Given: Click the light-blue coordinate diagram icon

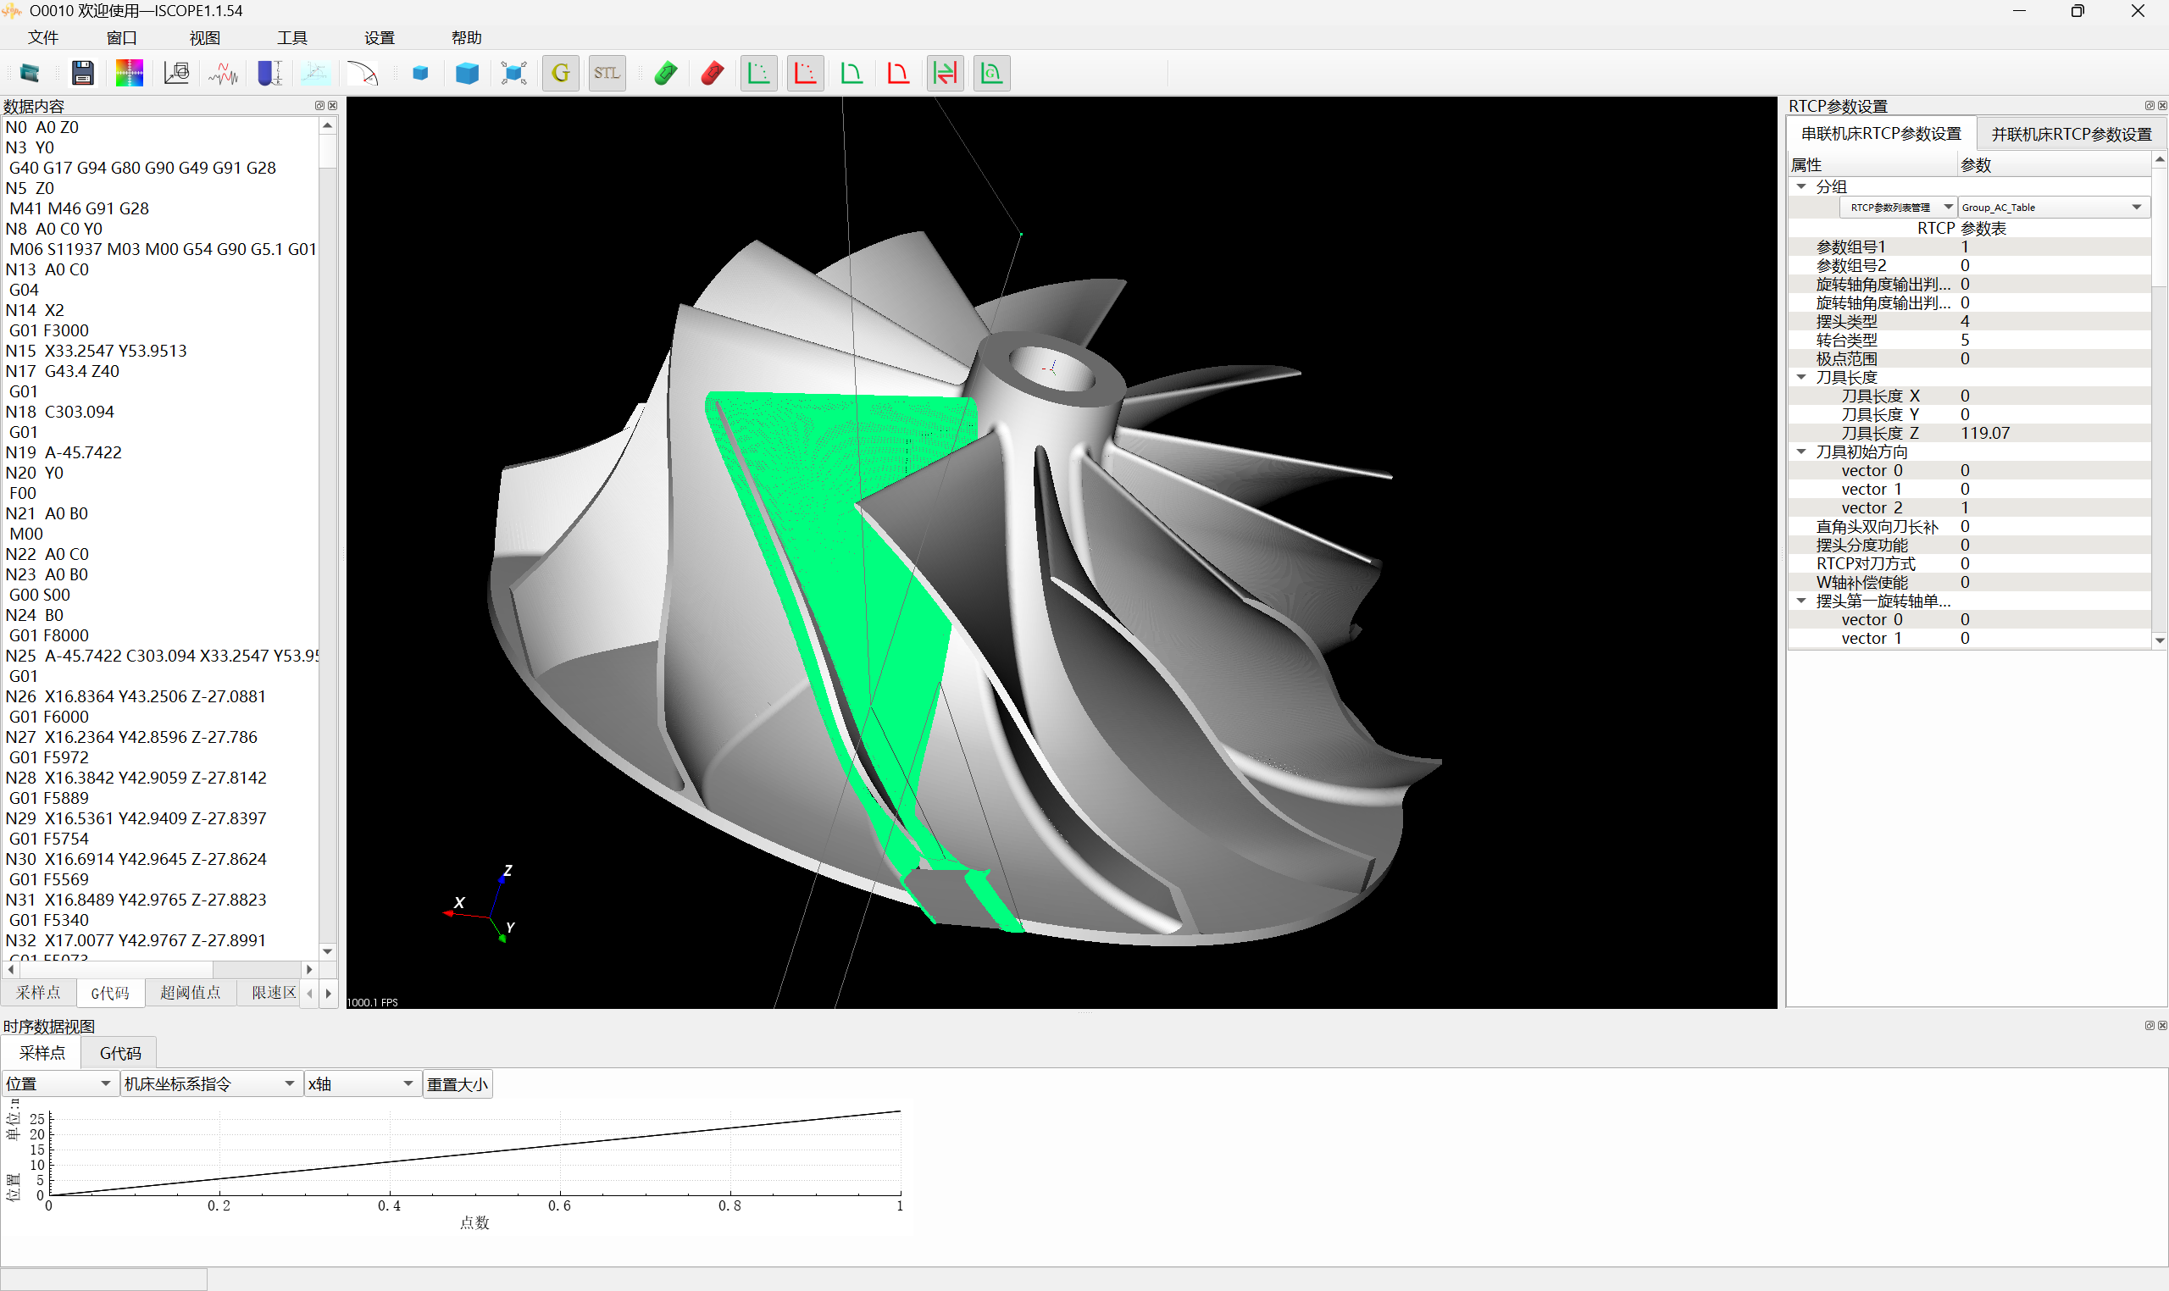Looking at the screenshot, I should 316,73.
